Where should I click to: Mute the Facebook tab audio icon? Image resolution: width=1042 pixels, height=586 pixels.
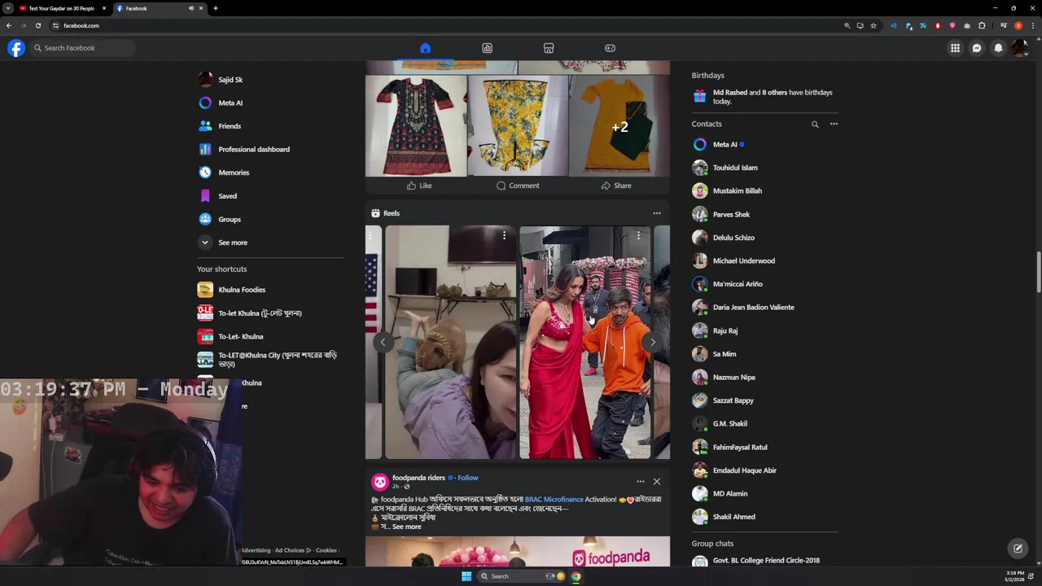[191, 8]
